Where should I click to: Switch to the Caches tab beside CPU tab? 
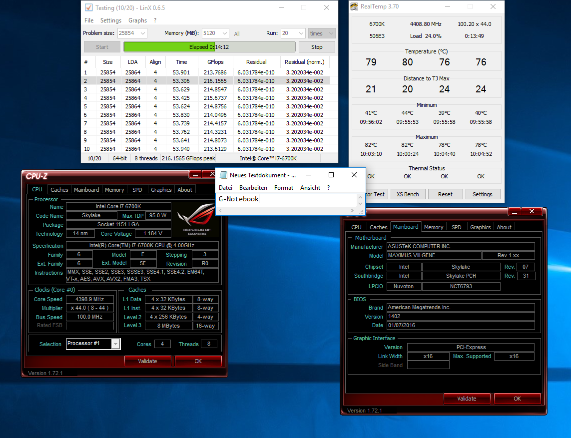tap(59, 190)
